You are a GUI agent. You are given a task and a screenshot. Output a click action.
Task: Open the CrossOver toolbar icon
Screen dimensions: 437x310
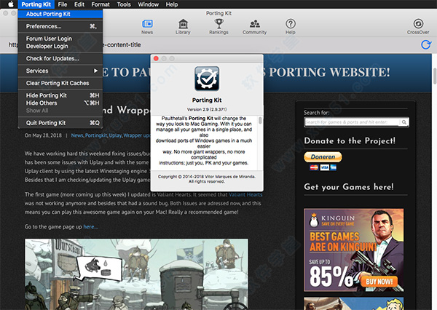(x=418, y=26)
